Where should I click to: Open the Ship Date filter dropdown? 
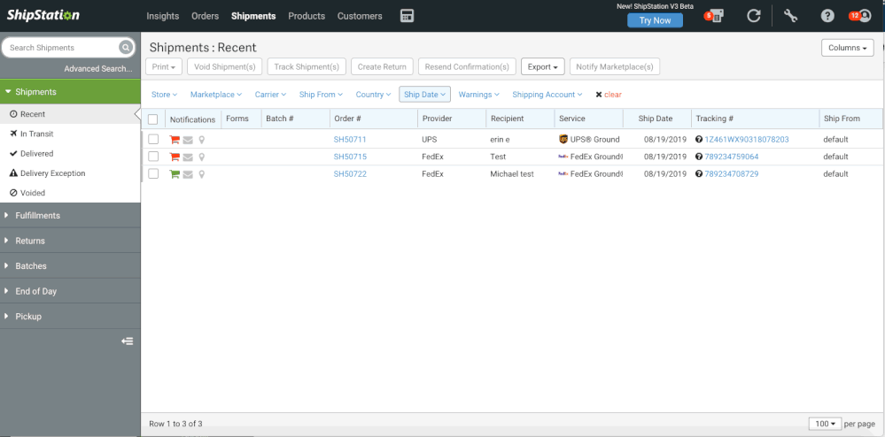(x=425, y=95)
